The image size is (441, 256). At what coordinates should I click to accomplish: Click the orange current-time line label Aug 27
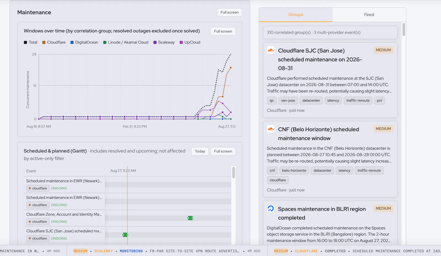point(123,171)
